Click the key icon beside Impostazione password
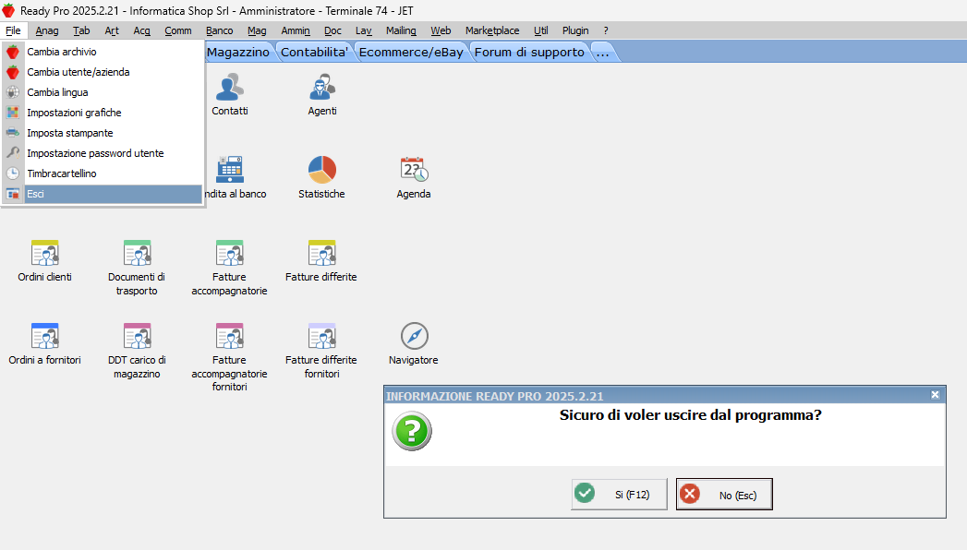The image size is (967, 550). coord(13,153)
